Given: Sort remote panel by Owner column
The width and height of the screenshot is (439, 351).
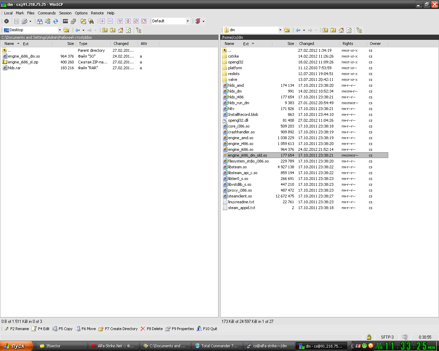Looking at the screenshot, I should coord(378,44).
